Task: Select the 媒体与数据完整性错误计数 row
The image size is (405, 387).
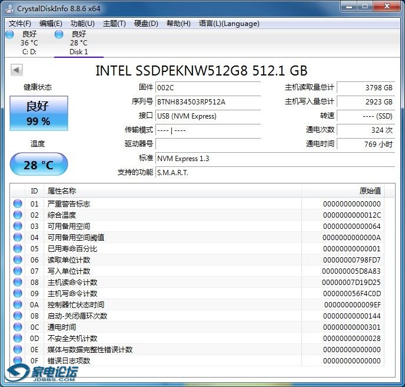Action: (x=197, y=349)
